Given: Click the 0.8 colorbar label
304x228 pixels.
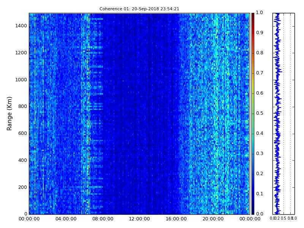Looking at the screenshot, I should 260,53.
